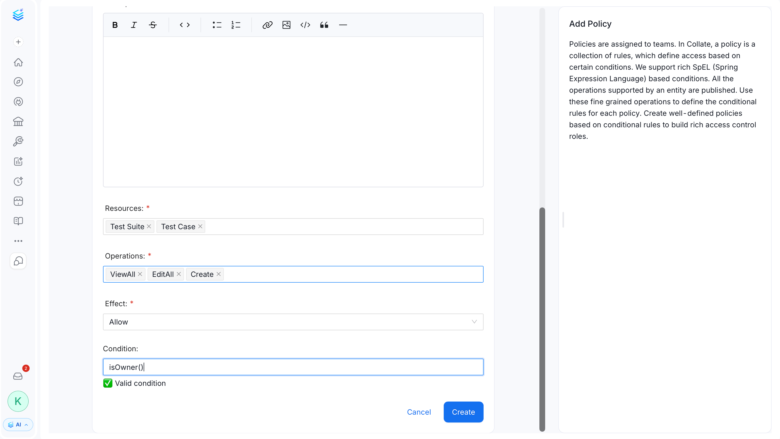Open the book documentation icon in sidebar
Screen dimensions: 780x439
click(x=18, y=221)
